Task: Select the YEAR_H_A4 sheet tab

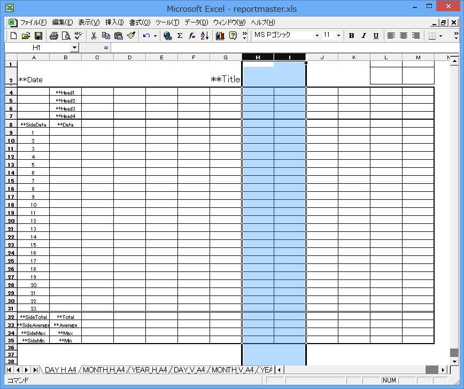Action: click(149, 370)
